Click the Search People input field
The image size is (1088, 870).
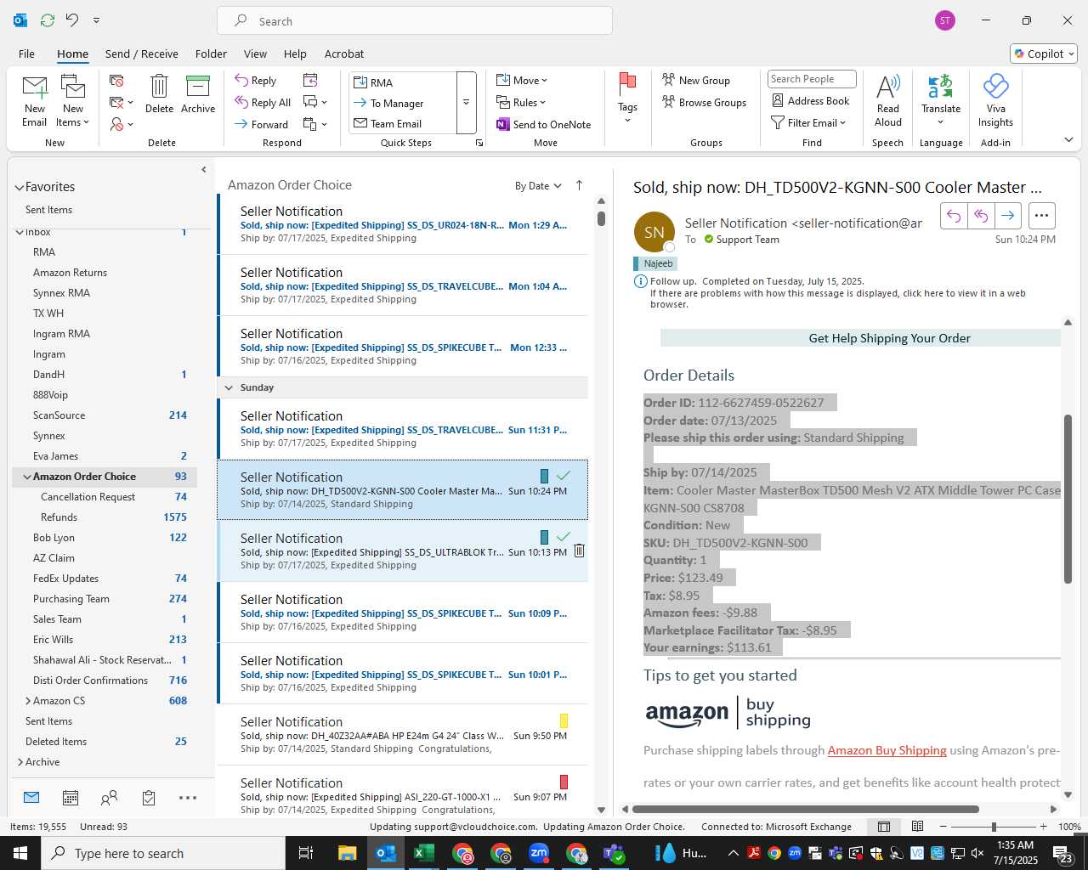coord(812,79)
